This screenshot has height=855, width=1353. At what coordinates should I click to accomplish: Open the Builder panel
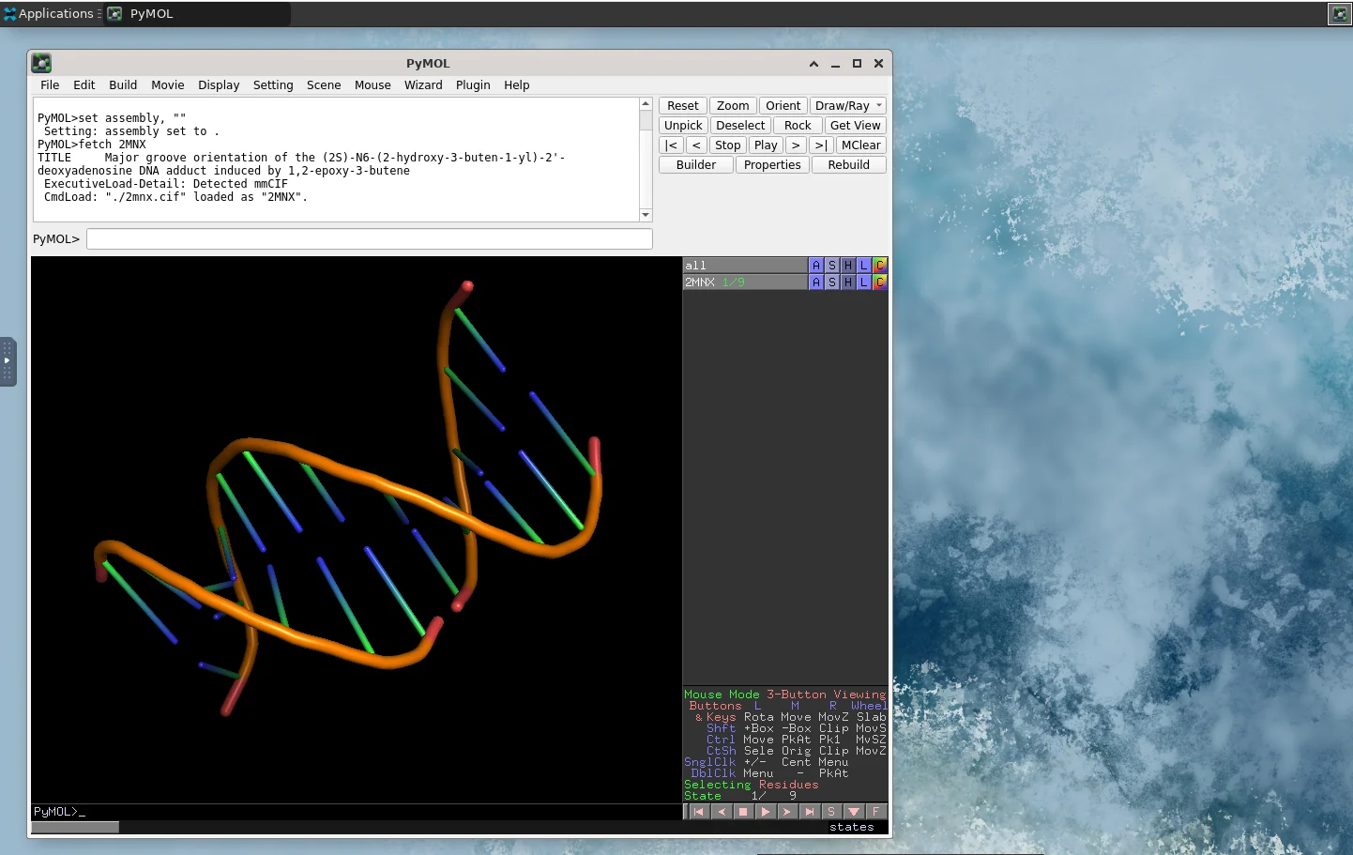pyautogui.click(x=696, y=165)
